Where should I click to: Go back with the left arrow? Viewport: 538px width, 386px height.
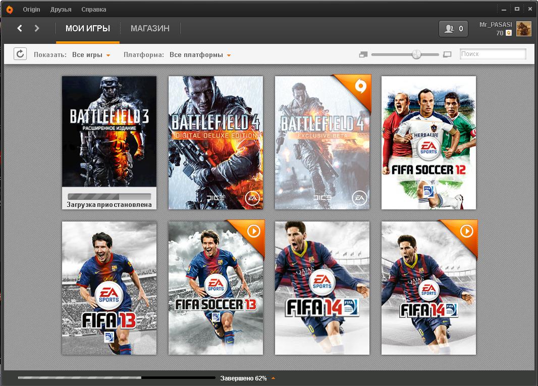[20, 28]
